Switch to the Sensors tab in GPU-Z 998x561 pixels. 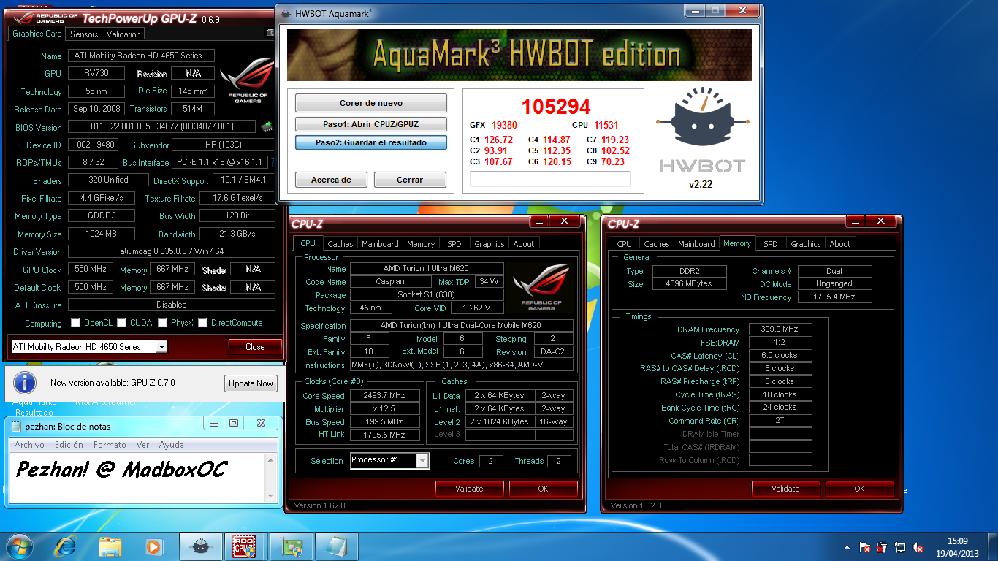coord(84,34)
